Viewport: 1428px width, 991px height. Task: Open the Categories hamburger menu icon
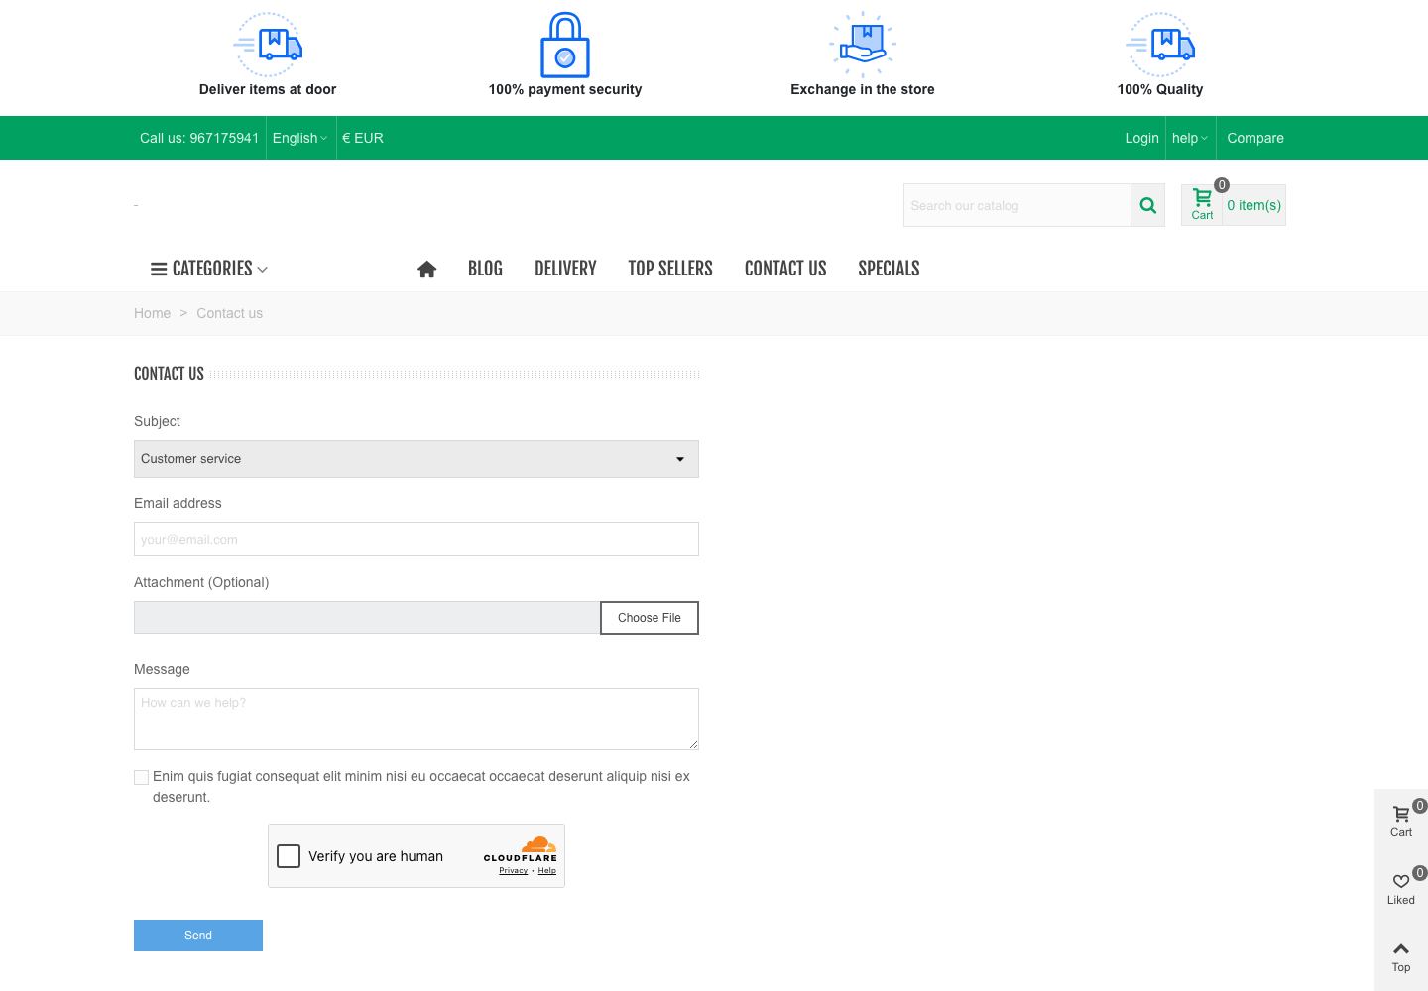(x=159, y=269)
